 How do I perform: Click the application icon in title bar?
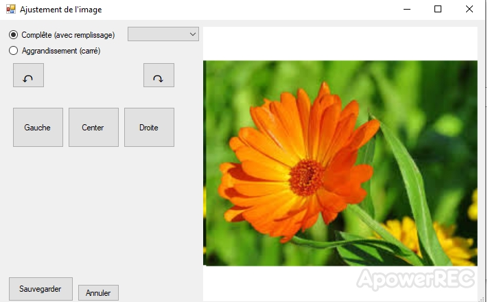coord(10,9)
